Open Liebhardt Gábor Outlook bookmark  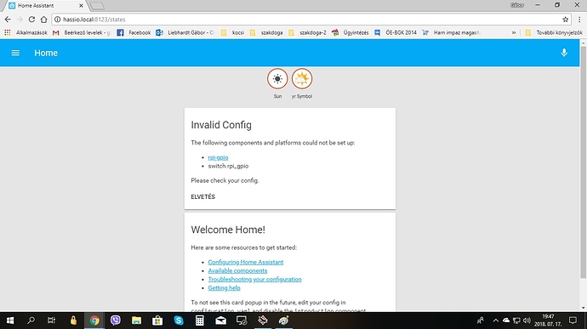[185, 32]
